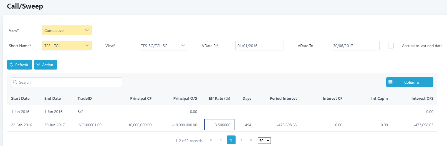Click the Refresh button
The height and width of the screenshot is (146, 447).
20,65
